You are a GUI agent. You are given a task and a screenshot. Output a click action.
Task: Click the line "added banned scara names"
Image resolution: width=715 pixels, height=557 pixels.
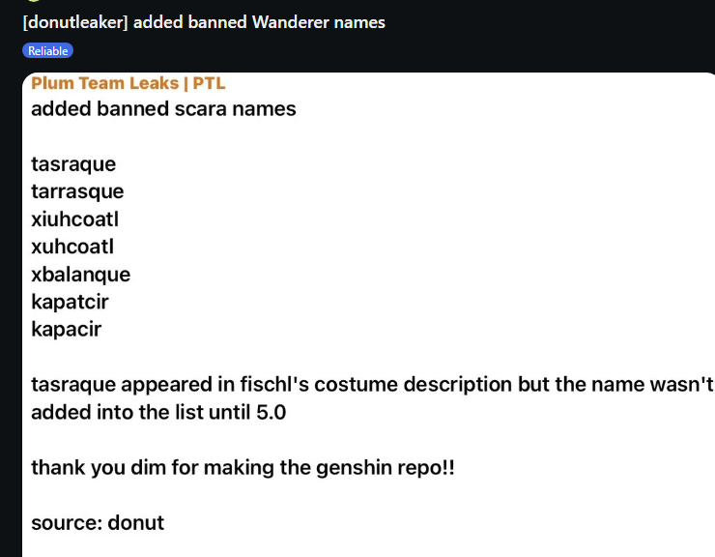[x=163, y=108]
